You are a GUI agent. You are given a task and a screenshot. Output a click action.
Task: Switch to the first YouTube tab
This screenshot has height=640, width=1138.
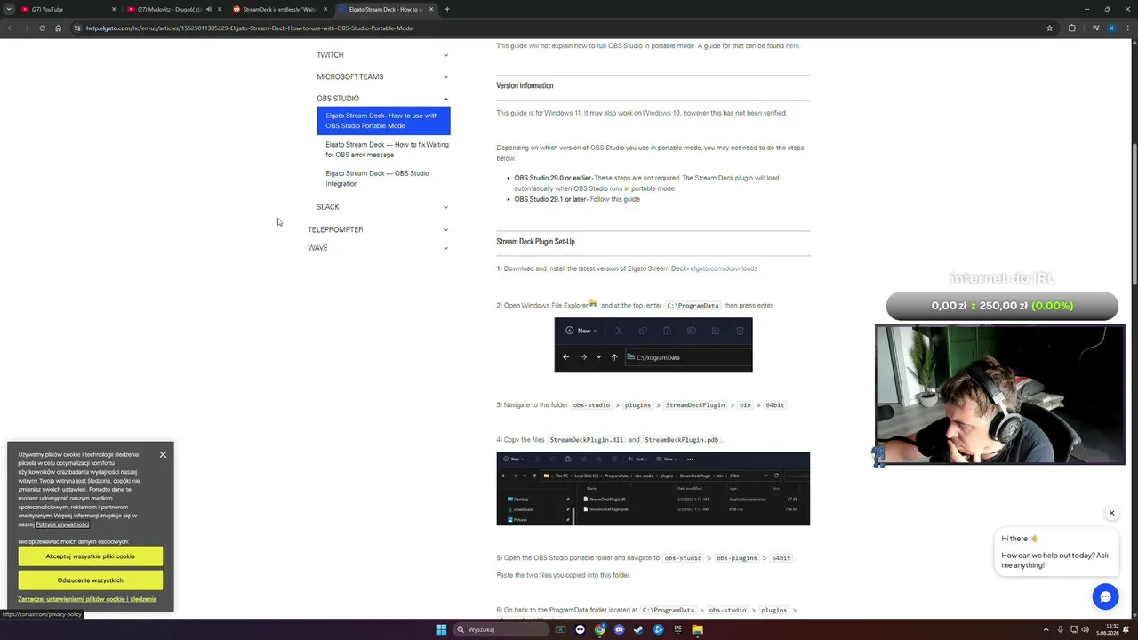[x=68, y=9]
